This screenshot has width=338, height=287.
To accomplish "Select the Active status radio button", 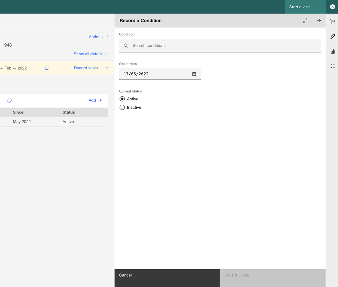I will pyautogui.click(x=122, y=99).
